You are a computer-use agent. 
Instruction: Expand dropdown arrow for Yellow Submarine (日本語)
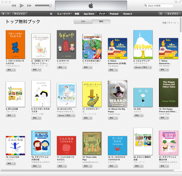[116, 70]
